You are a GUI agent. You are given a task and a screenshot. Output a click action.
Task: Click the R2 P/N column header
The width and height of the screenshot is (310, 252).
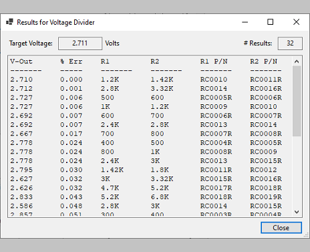tap(264, 61)
